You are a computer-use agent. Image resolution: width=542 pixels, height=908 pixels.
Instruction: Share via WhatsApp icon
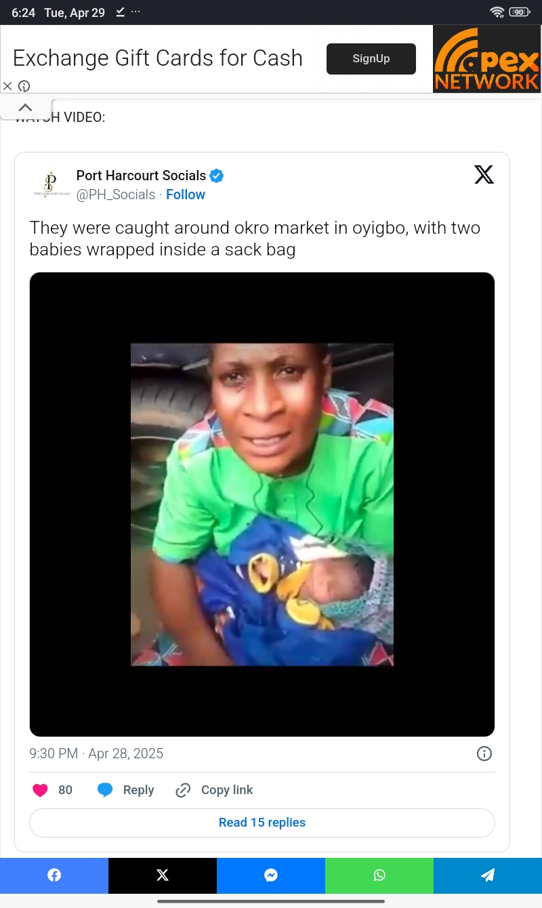tap(379, 875)
